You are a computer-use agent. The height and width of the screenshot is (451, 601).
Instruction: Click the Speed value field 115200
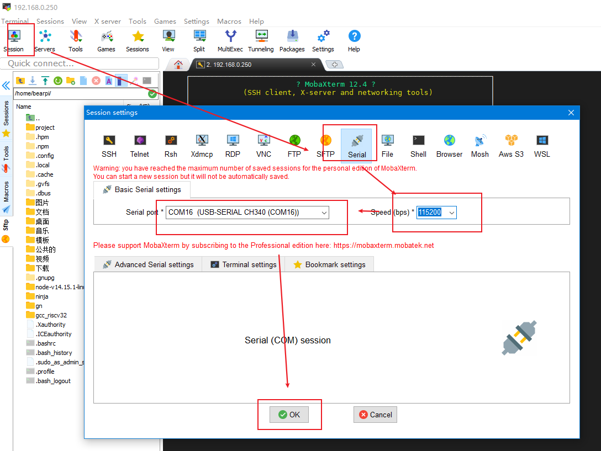(430, 213)
